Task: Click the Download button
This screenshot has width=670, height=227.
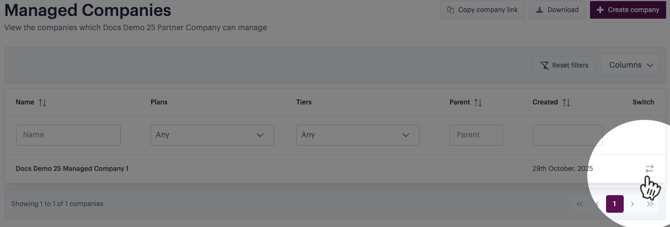Action: coord(557,10)
